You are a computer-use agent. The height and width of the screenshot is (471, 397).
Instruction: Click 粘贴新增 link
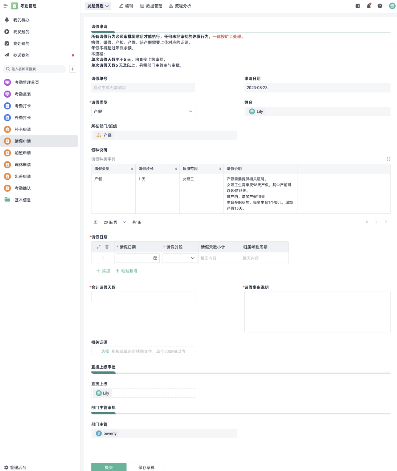click(126, 271)
